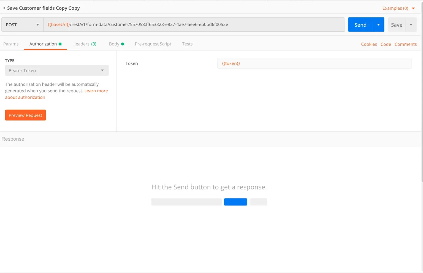Screen dimensions: 423x273
Task: Send the request with Send button
Action: [360, 25]
